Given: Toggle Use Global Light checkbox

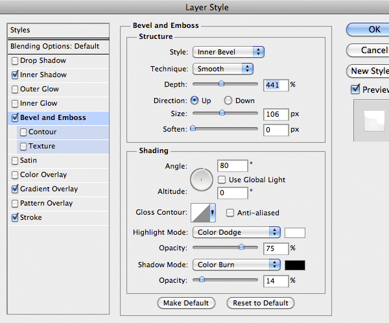Looking at the screenshot, I should coord(222,180).
